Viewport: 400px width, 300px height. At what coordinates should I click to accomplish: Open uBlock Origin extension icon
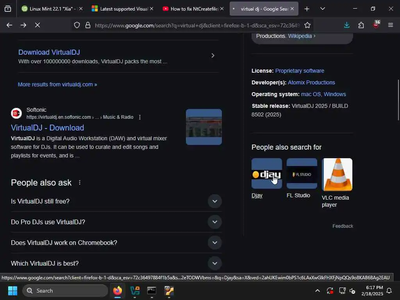tap(376, 25)
